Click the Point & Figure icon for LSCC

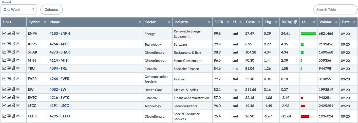pyautogui.click(x=13, y=106)
